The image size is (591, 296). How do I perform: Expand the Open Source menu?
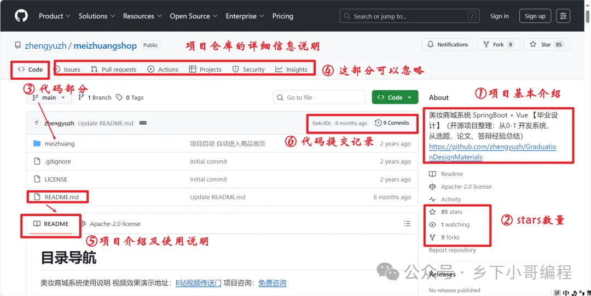(x=194, y=16)
